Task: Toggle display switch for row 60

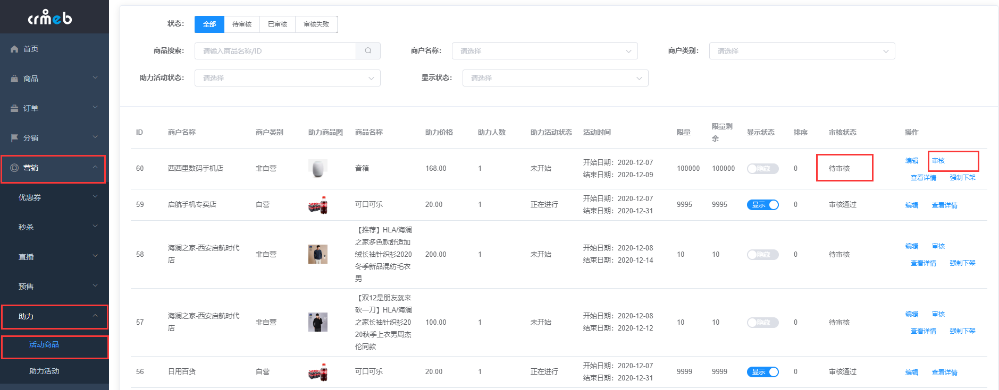Action: [x=762, y=169]
